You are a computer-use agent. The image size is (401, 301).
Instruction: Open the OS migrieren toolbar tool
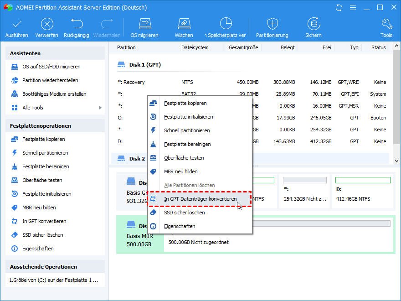pos(144,28)
